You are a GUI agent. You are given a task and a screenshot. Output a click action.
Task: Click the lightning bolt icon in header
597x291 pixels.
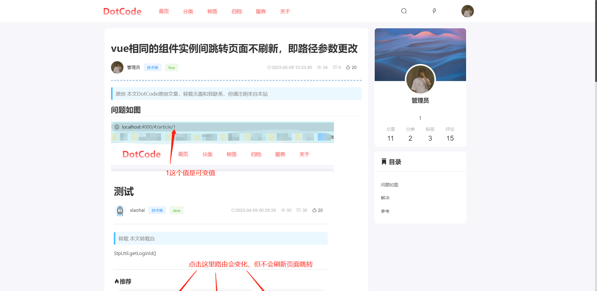point(434,11)
